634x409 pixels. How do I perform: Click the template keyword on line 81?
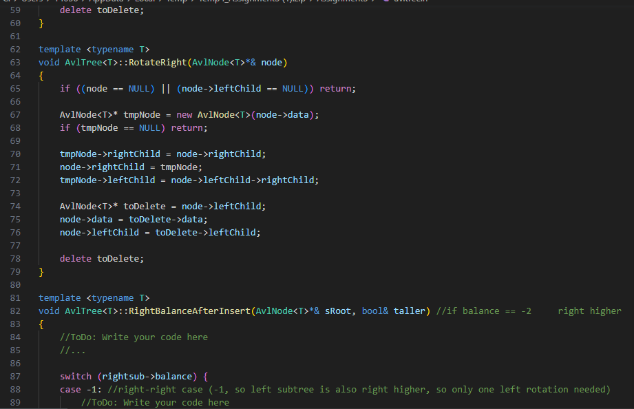coord(59,297)
